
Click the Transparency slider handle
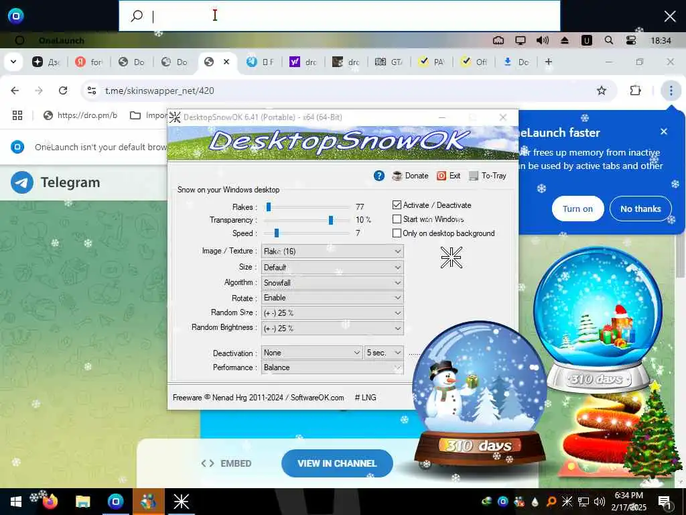pos(331,220)
